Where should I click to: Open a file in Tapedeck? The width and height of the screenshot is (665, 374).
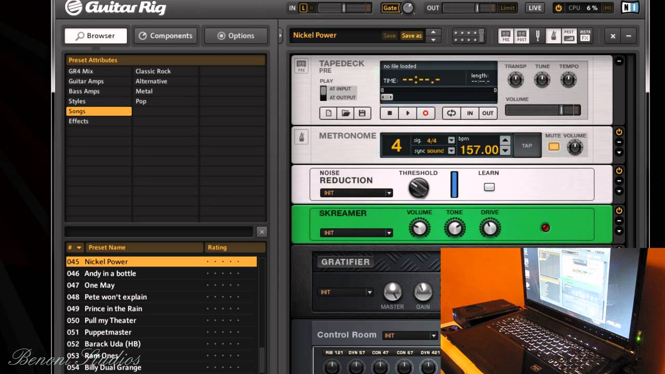pyautogui.click(x=345, y=113)
